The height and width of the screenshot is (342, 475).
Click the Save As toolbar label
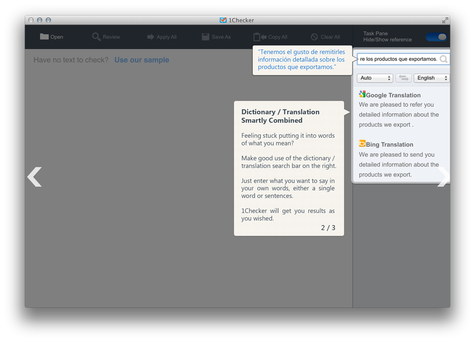pyautogui.click(x=221, y=37)
